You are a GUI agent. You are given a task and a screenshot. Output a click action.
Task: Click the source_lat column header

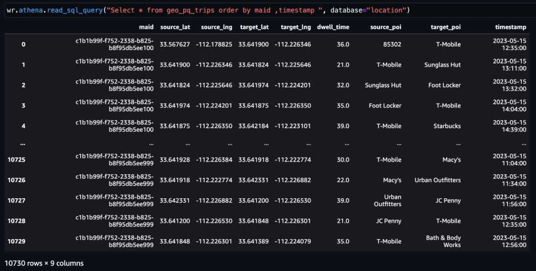175,27
